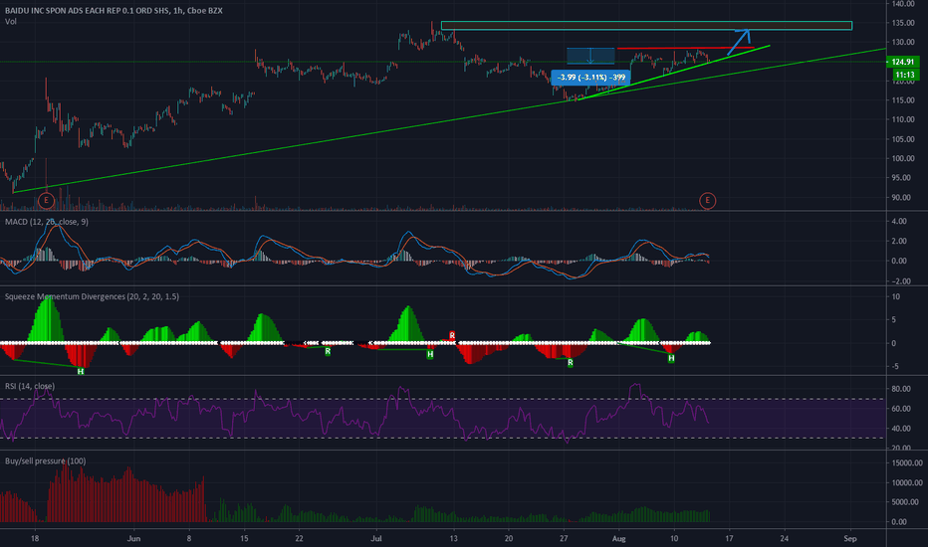Open the earnings 'E' marker near May 18
Screen dimensions: 928x547
click(x=46, y=201)
